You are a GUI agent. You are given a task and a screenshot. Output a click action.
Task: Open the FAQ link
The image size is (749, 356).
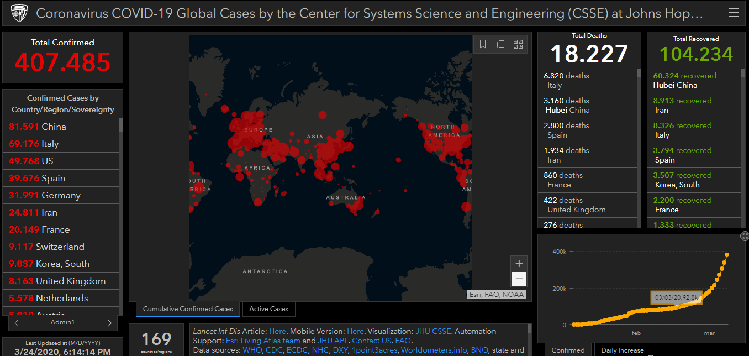[403, 341]
